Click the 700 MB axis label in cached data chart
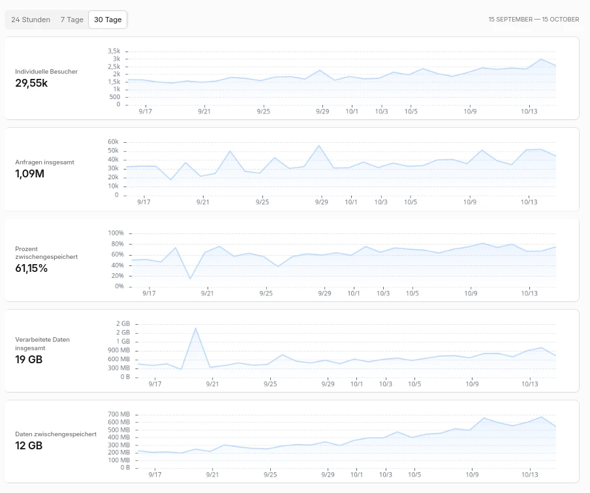This screenshot has height=493, width=590. 119,414
